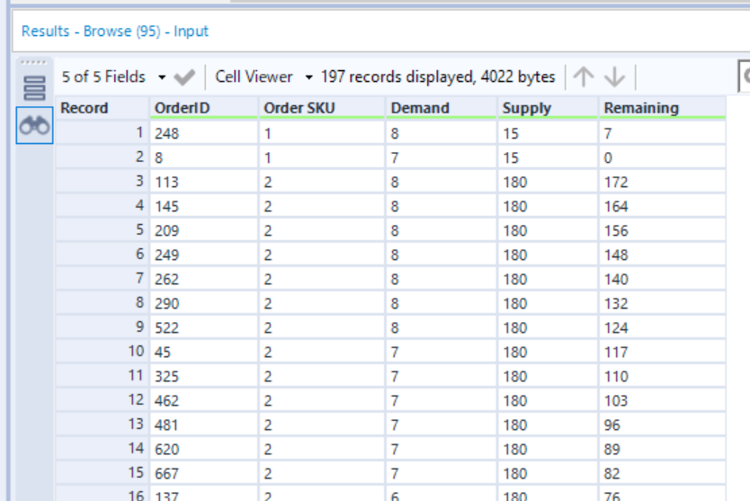
Task: Click OrderID cell containing 522
Action: pos(204,327)
